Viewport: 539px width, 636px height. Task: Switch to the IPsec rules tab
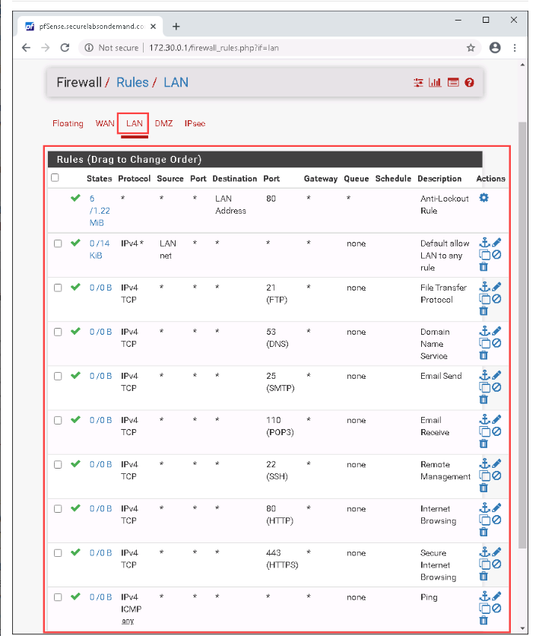[x=195, y=123]
